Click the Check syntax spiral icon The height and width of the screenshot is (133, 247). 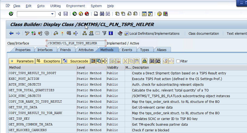[47, 33]
